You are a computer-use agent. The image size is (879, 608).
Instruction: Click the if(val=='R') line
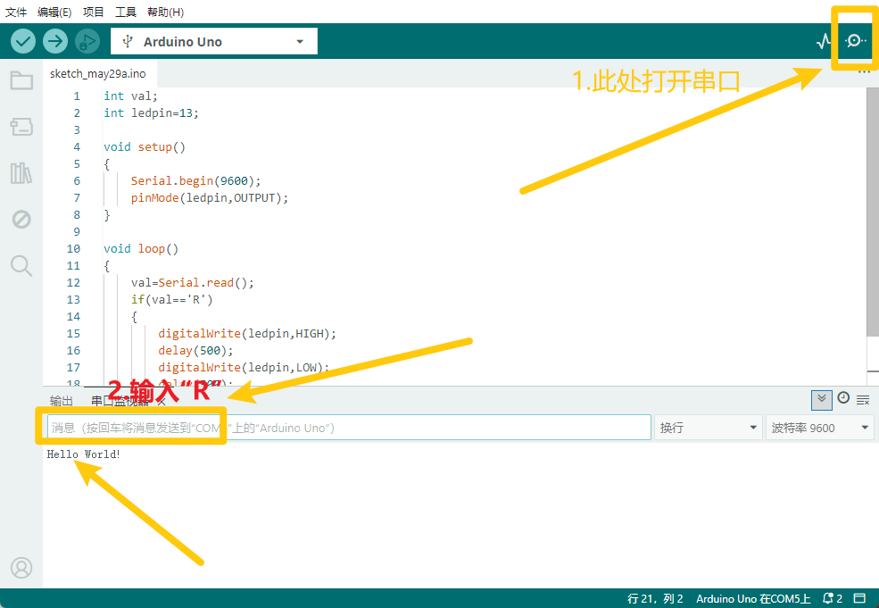pos(171,299)
